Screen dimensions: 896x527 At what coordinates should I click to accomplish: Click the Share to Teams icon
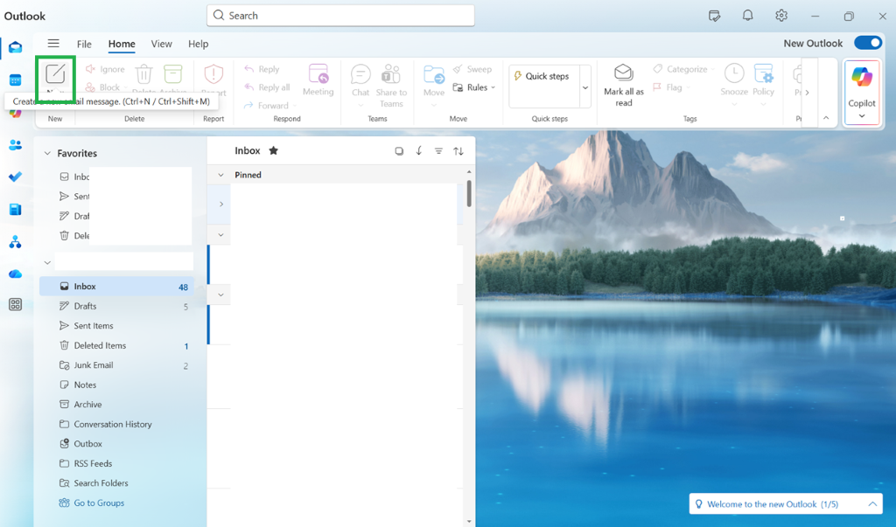coord(391,74)
